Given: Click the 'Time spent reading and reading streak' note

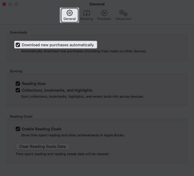Looking at the screenshot, I should [x=62, y=154].
